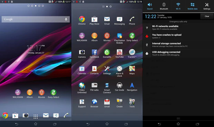Screen dimensions: 214x127
Task: Tap Home key in the app drawer screen
Action: coord(107,124)
